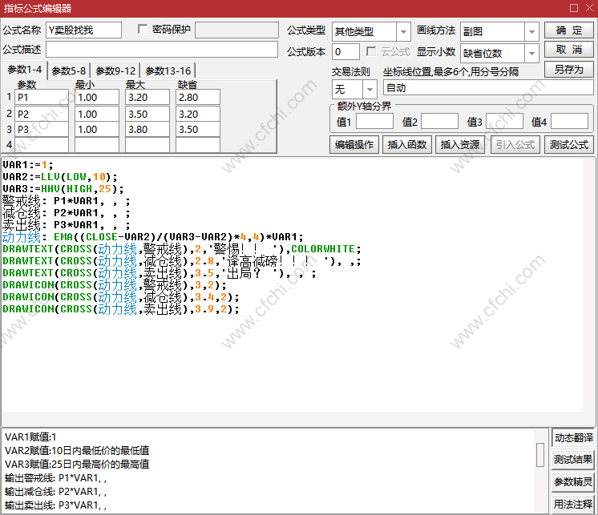Click the translation panel scrollbar thumb
The image size is (598, 515).
tap(540, 454)
